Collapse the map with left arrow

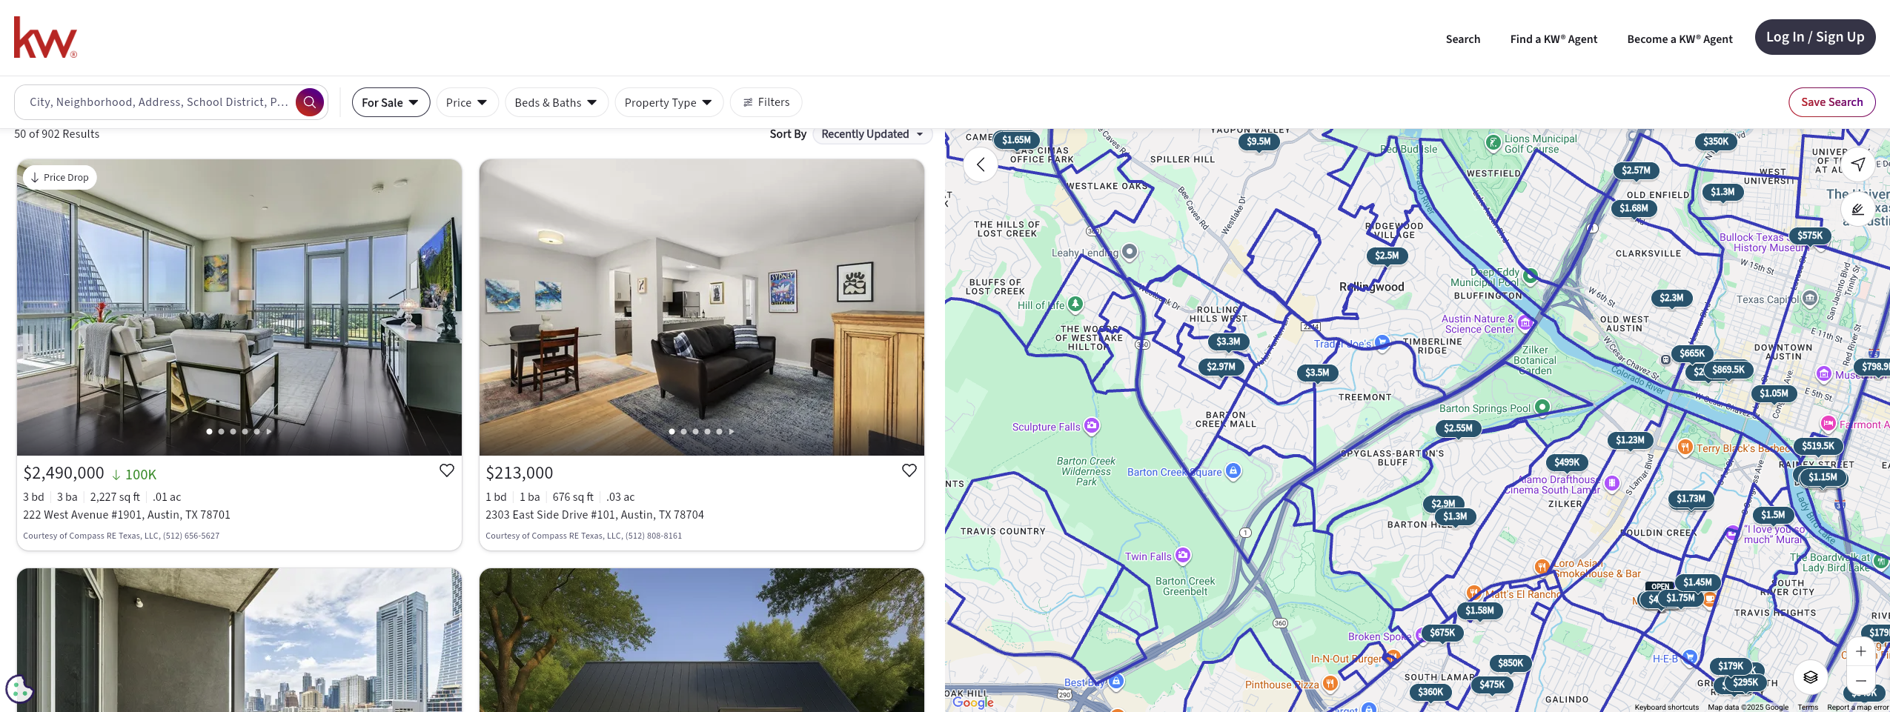click(981, 164)
